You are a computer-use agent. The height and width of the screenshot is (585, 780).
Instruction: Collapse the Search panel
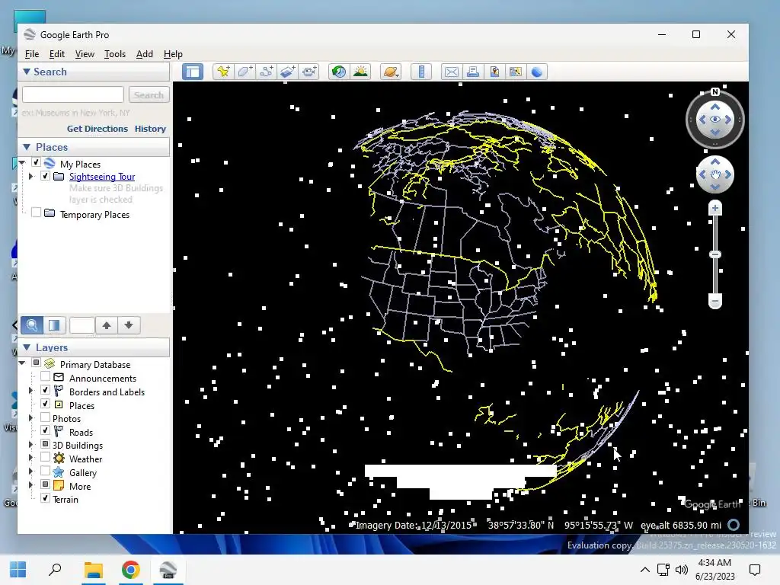[27, 72]
